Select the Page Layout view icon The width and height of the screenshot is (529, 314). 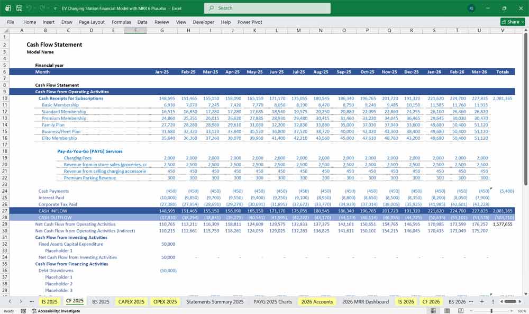[x=448, y=310]
